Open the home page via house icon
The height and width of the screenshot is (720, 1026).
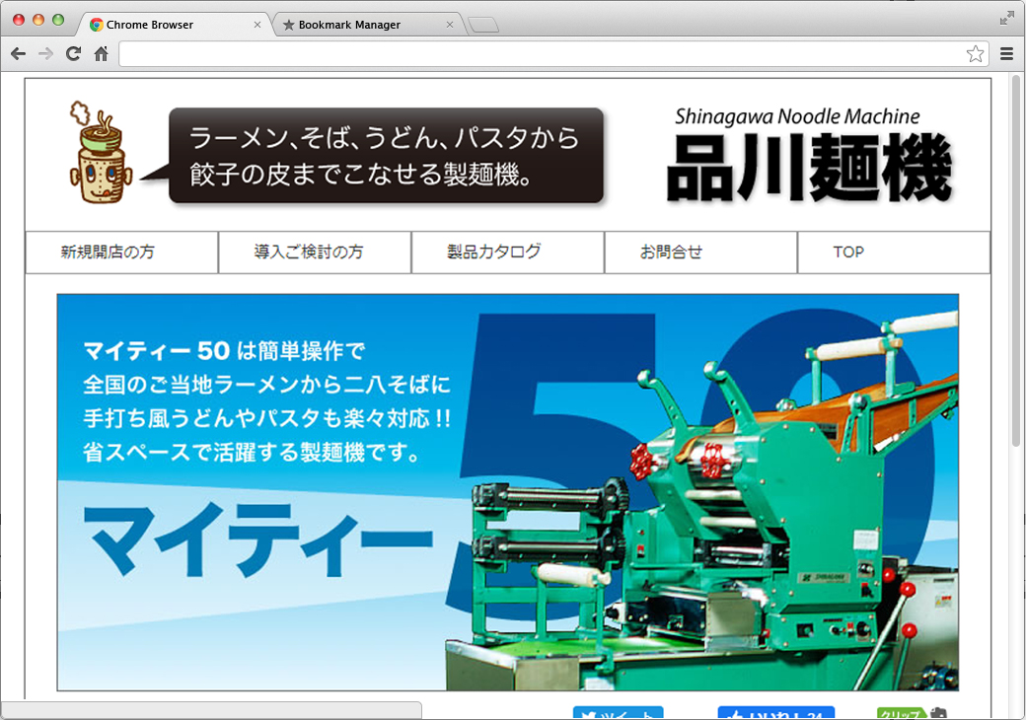tap(101, 53)
